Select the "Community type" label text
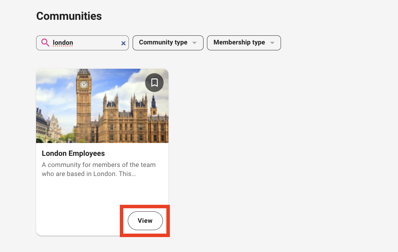The image size is (398, 252). [163, 42]
